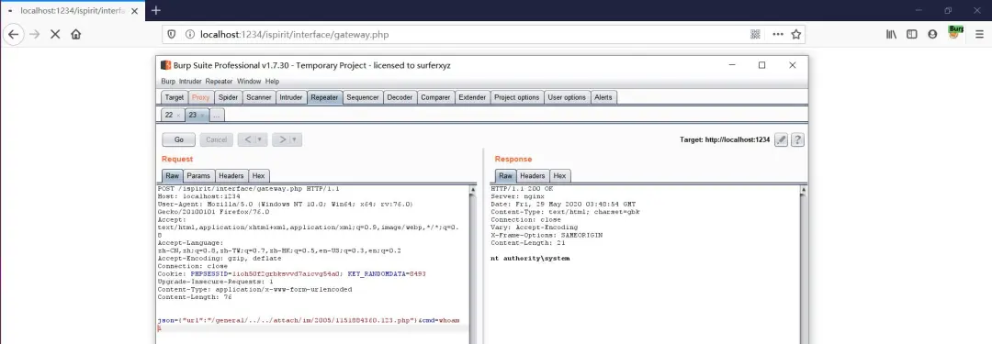Toggle the Firefox sidebar view icon

912,34
